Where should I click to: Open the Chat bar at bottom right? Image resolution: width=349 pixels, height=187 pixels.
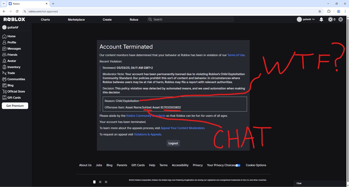pos(320,183)
